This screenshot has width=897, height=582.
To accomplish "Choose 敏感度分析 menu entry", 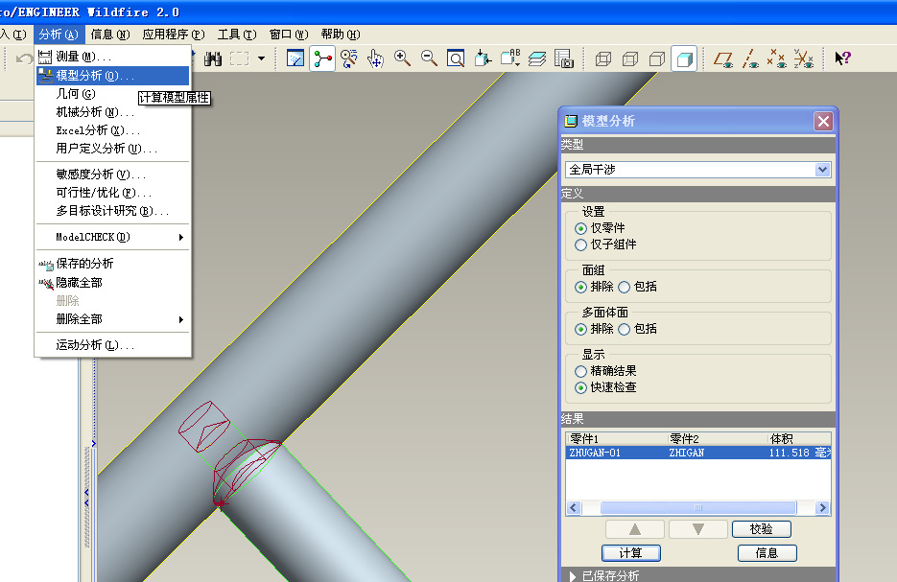I will 112,175.
